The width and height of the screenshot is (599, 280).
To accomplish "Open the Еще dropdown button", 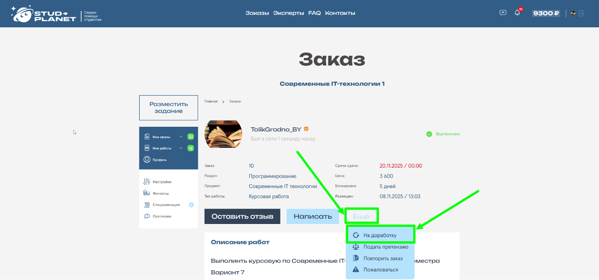I will [x=361, y=216].
